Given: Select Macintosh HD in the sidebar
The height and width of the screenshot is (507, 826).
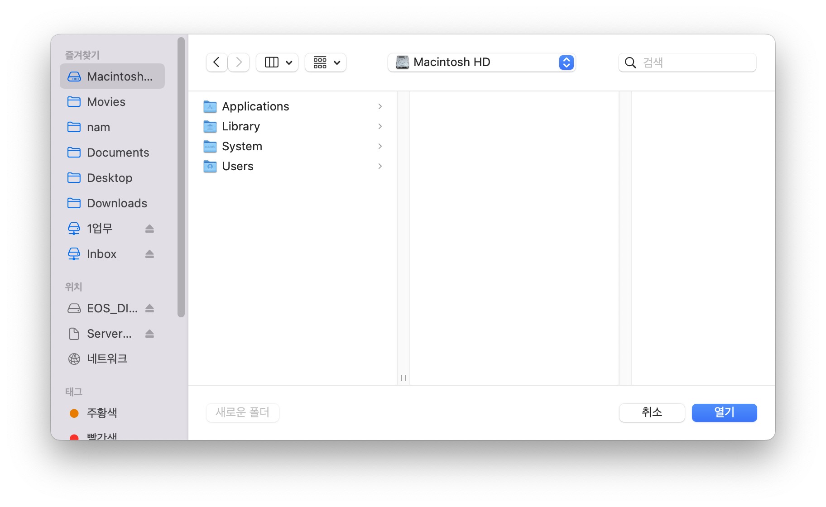Looking at the screenshot, I should pyautogui.click(x=112, y=77).
